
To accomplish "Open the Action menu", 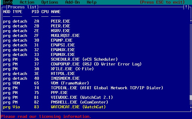I will (27, 2).
